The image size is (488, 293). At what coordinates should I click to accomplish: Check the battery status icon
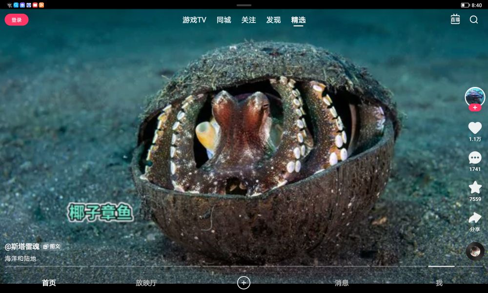[465, 5]
